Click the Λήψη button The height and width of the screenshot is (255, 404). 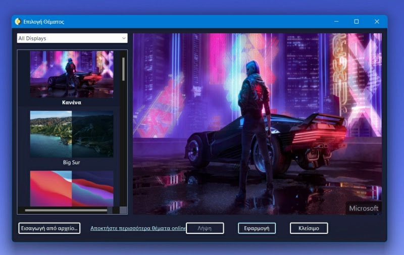205,228
